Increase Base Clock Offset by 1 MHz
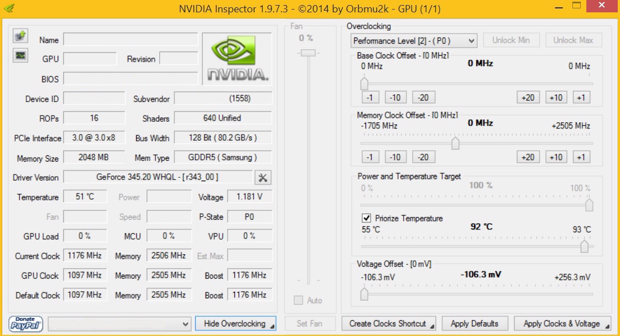The height and width of the screenshot is (336, 620). pyautogui.click(x=581, y=98)
